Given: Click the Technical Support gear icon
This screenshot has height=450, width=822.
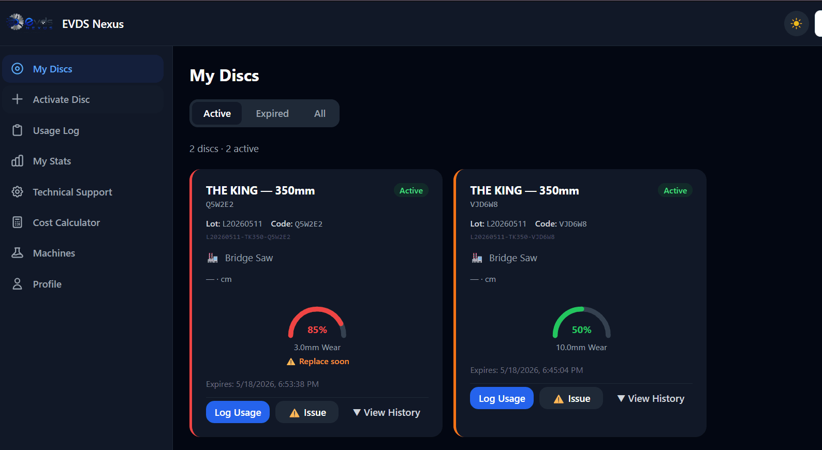Looking at the screenshot, I should [18, 192].
